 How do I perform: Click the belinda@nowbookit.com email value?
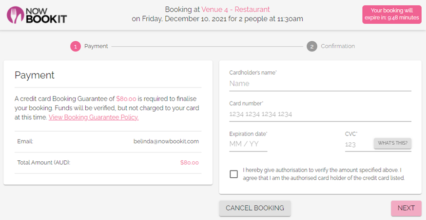166,141
